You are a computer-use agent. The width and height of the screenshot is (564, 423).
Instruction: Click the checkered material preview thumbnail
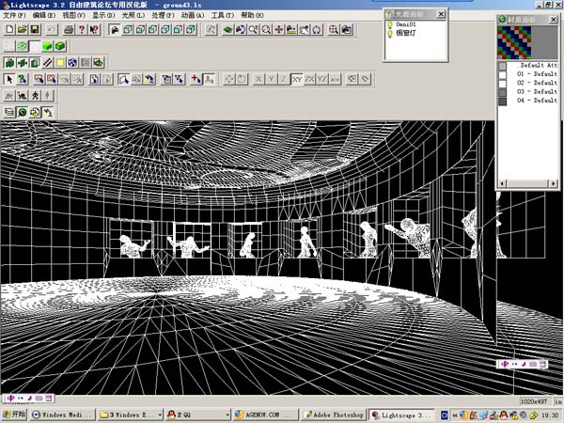[514, 42]
